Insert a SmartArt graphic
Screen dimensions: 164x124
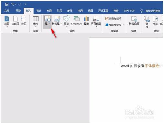(76, 21)
